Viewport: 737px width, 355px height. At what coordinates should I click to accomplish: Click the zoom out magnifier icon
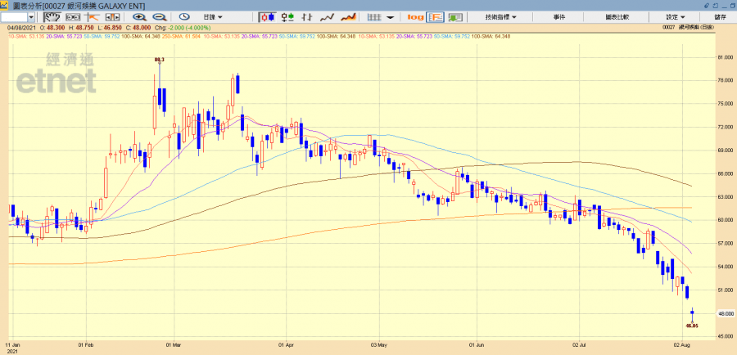(158, 16)
